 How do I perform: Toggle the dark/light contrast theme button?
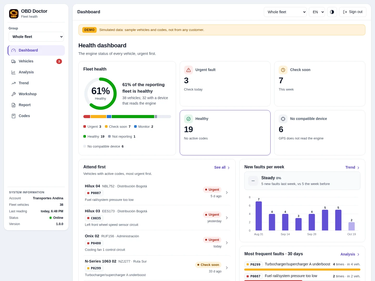click(332, 12)
